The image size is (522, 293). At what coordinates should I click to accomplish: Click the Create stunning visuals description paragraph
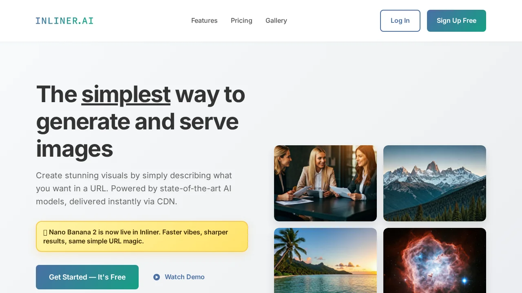[134, 188]
